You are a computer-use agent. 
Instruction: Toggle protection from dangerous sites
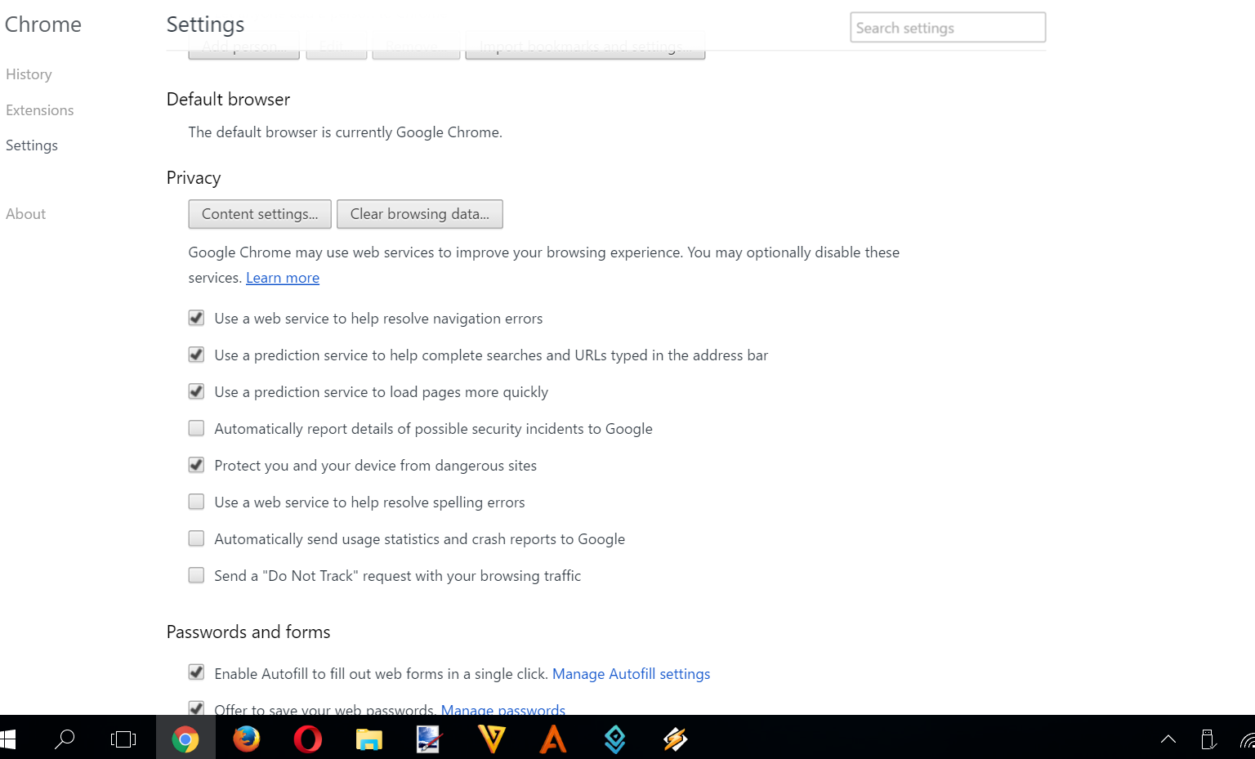click(x=196, y=465)
